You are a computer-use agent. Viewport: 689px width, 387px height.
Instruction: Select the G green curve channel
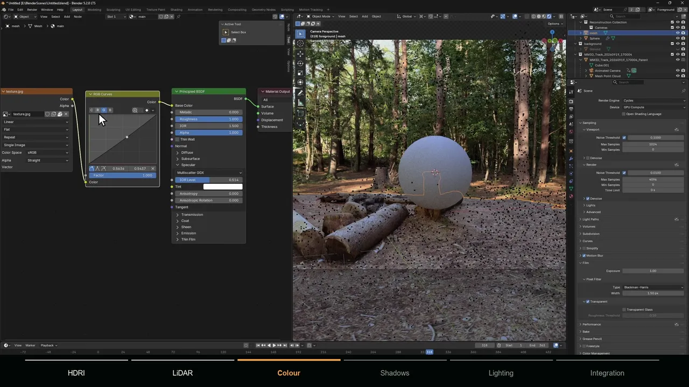(x=104, y=110)
